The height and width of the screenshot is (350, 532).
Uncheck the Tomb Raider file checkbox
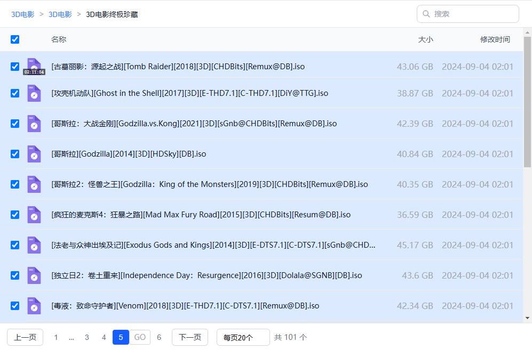(15, 67)
